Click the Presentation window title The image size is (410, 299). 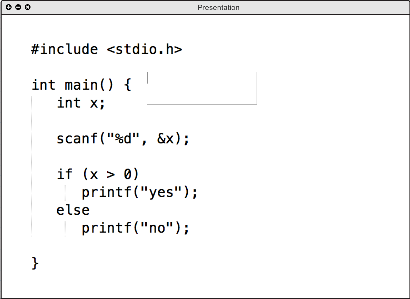click(218, 7)
